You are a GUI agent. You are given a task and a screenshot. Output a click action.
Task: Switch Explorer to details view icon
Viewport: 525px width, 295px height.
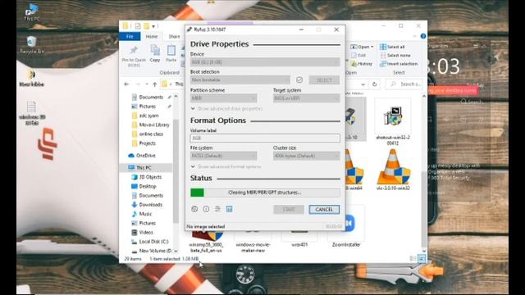(x=413, y=259)
